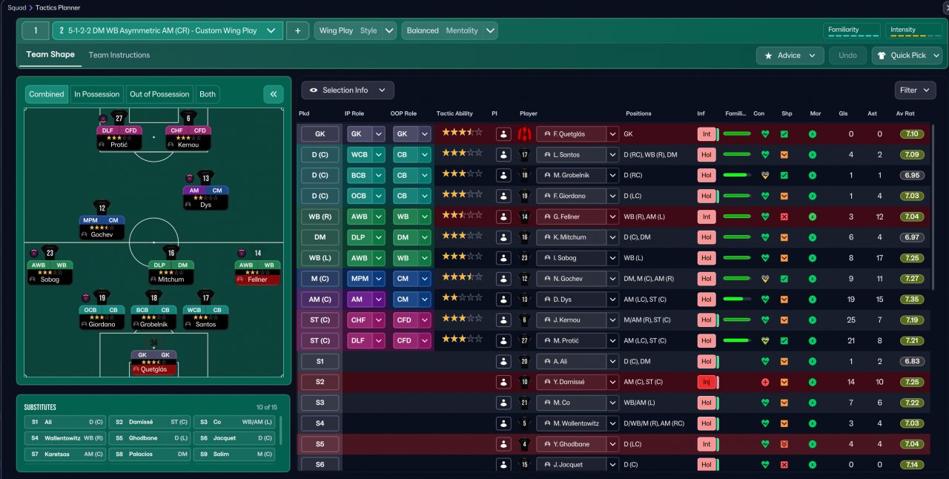Collapse the pitch panel with double-chevron button
The width and height of the screenshot is (949, 479).
point(274,94)
